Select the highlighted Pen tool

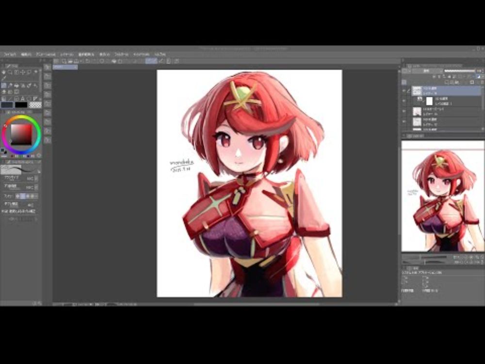[4, 86]
